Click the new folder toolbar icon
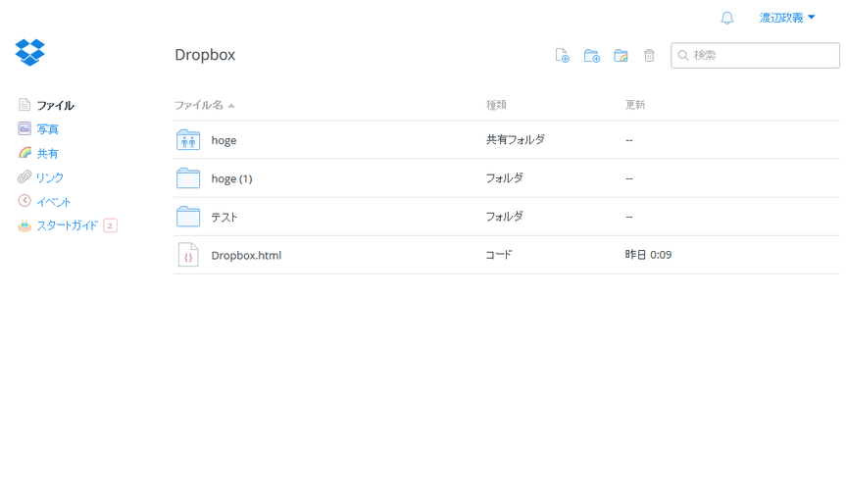The image size is (846, 496). (592, 55)
